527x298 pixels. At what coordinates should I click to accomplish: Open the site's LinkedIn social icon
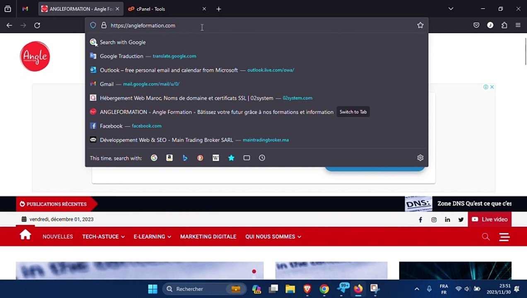pyautogui.click(x=447, y=219)
